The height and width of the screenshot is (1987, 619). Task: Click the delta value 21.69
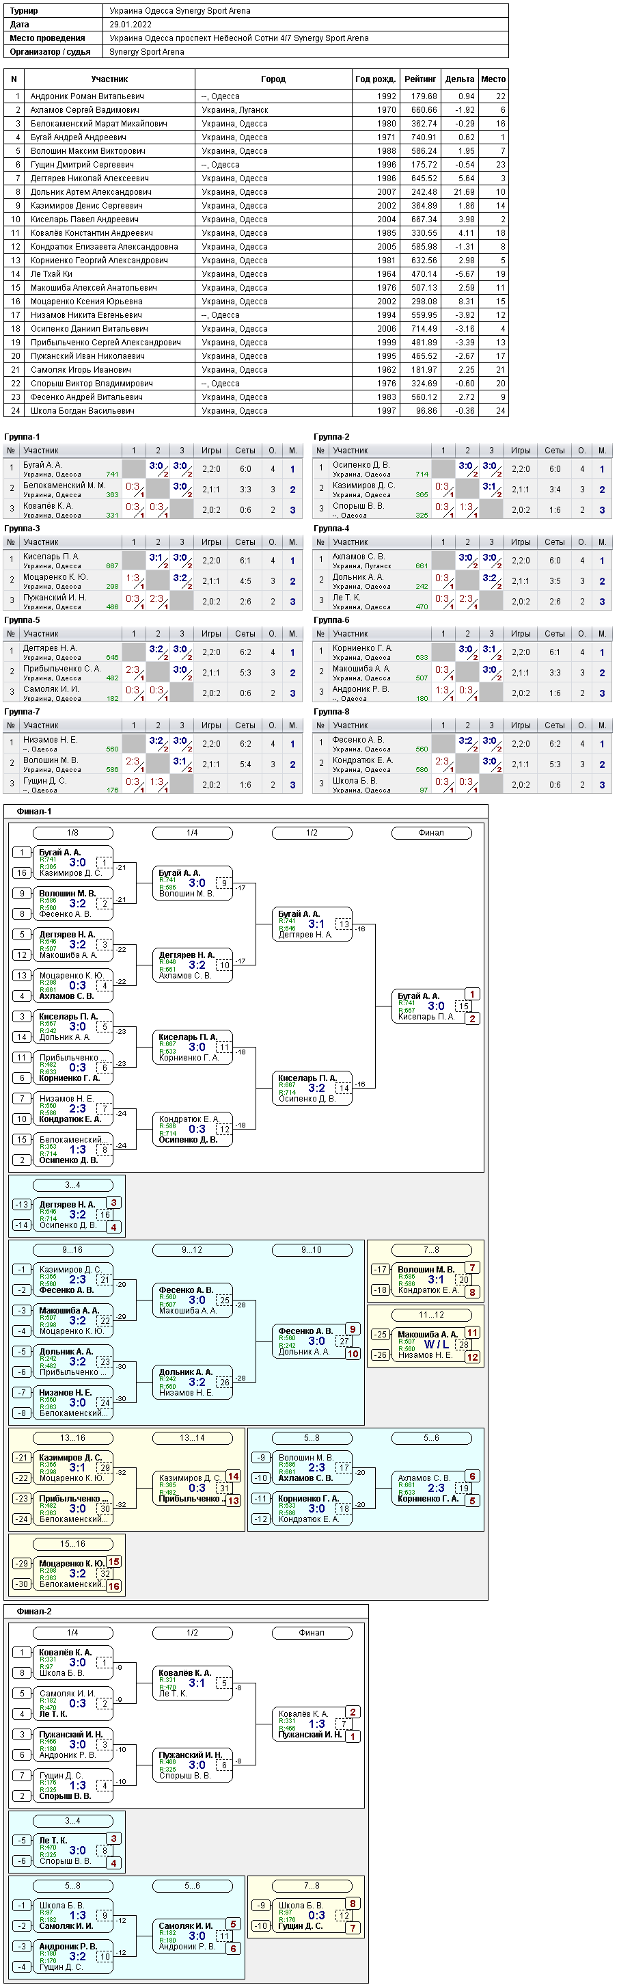click(x=464, y=192)
